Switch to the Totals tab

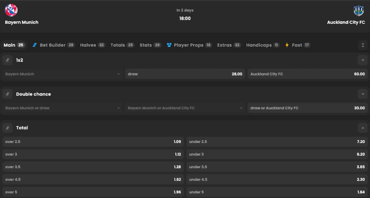[x=122, y=45]
